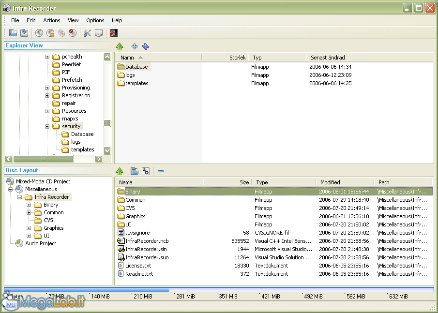Screen dimensions: 438x313
Task: Click the explorer tree vertical scrollbar thumb
Action: coord(107,123)
